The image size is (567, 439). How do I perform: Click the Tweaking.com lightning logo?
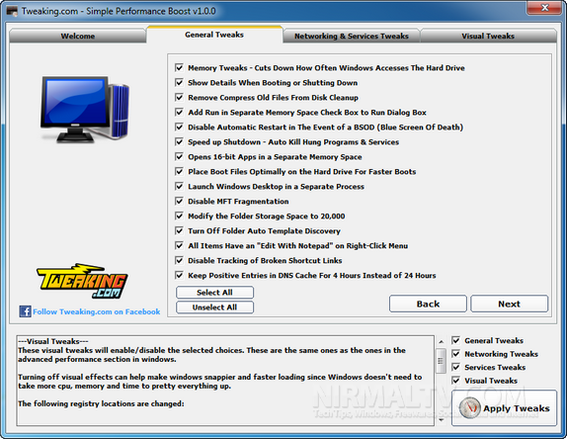[82, 281]
